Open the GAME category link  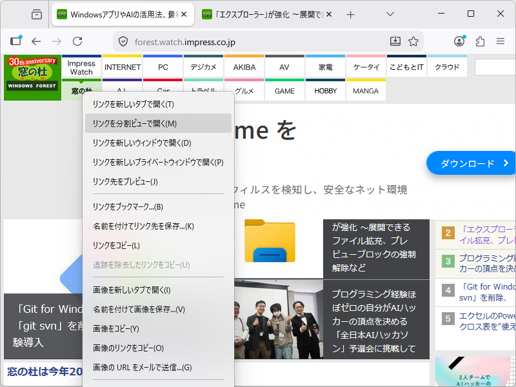(x=284, y=91)
